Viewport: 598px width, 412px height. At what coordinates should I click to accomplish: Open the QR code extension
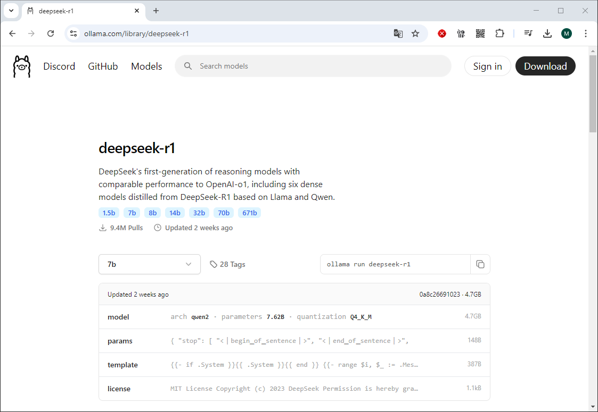(480, 33)
